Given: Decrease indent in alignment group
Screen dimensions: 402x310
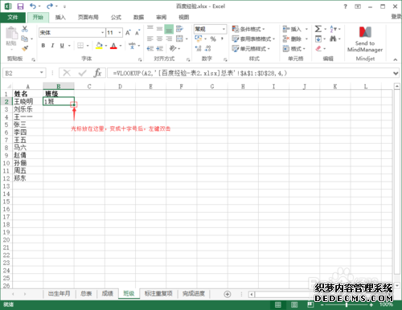Looking at the screenshot, I should (x=150, y=48).
